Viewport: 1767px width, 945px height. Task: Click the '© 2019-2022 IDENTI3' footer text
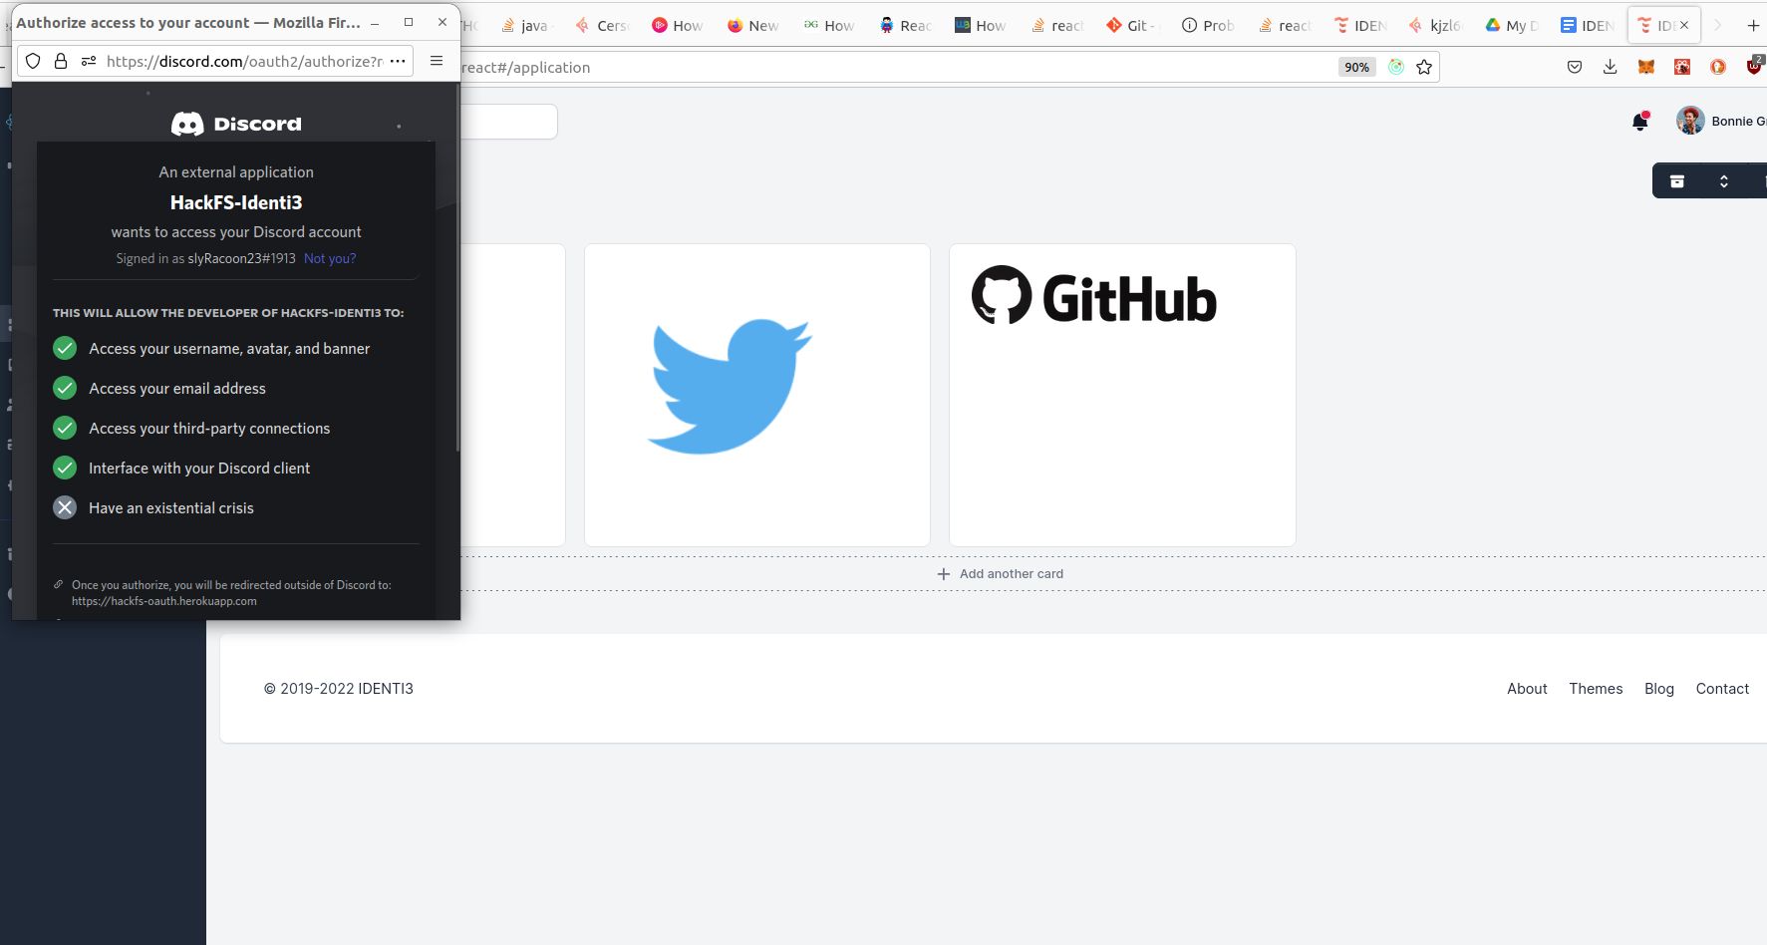[x=338, y=689]
